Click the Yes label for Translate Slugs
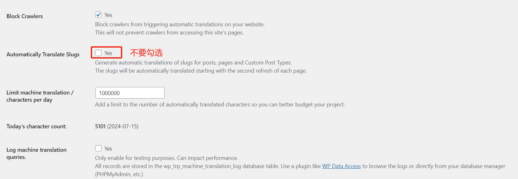The height and width of the screenshot is (179, 518). tap(108, 53)
